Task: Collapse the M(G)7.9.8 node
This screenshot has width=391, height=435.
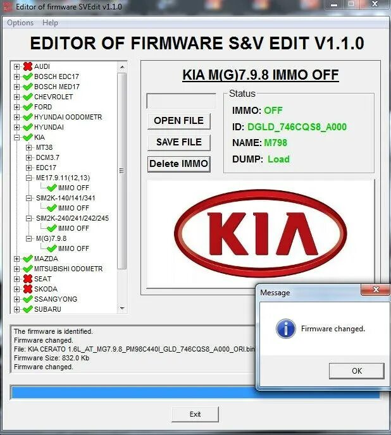Action: (28, 238)
